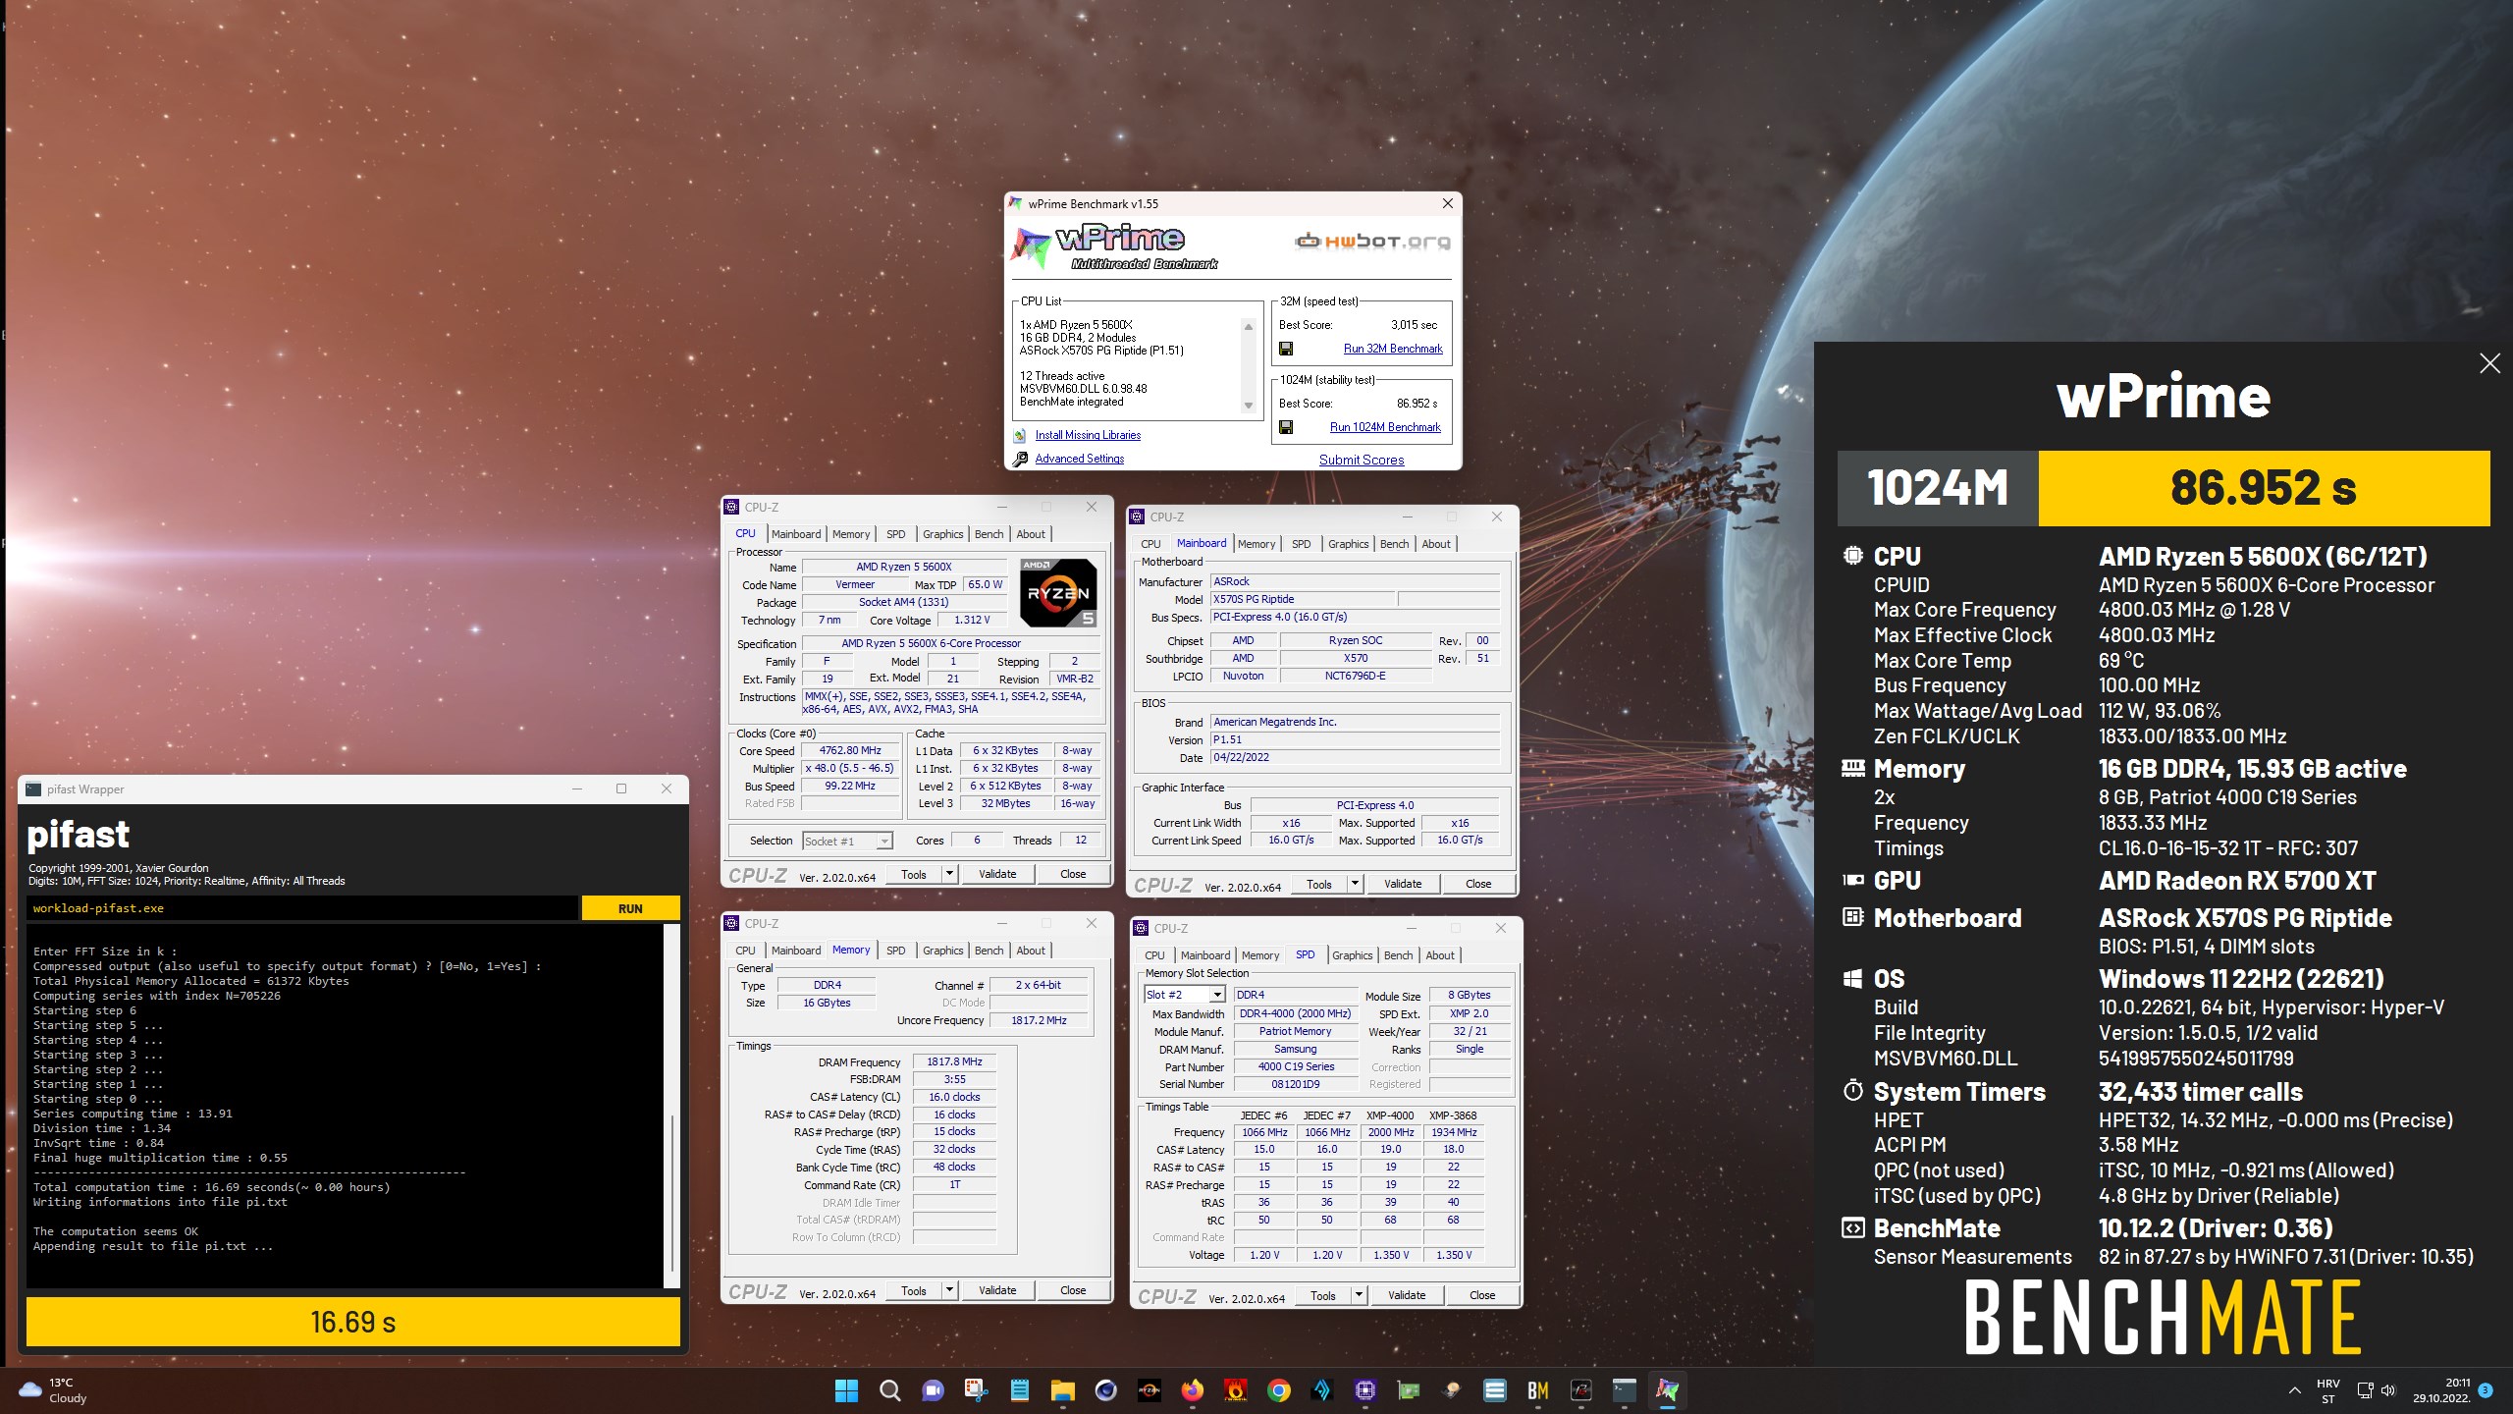Screen dimensions: 2513x1414
Task: Launch the Cinebench sphere icon in taskbar
Action: [x=1105, y=1390]
